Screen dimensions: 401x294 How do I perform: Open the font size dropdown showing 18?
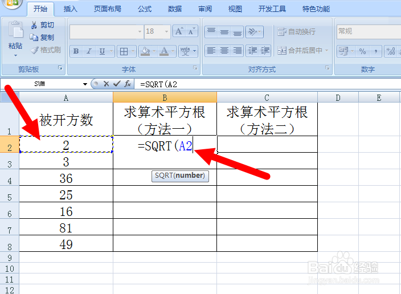[166, 32]
